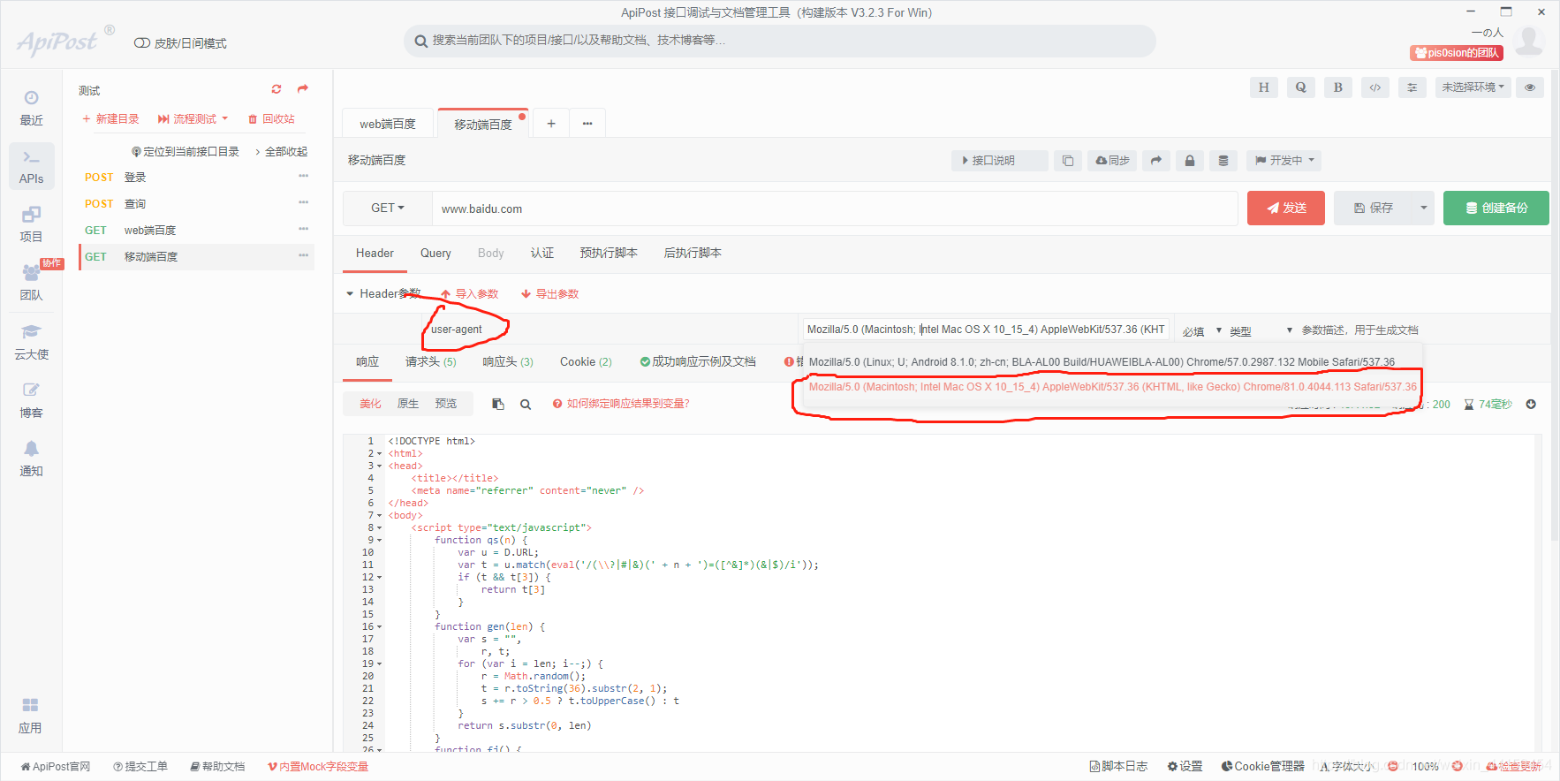This screenshot has width=1560, height=781.
Task: Switch to the web端百度 tab
Action: (388, 124)
